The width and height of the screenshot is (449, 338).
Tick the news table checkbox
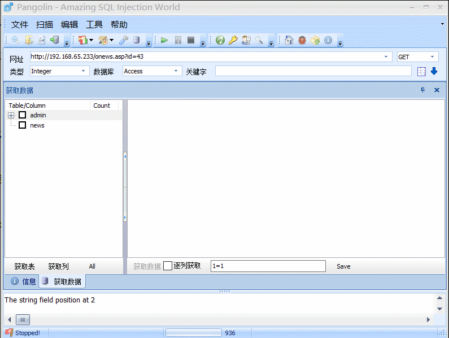[x=23, y=125]
